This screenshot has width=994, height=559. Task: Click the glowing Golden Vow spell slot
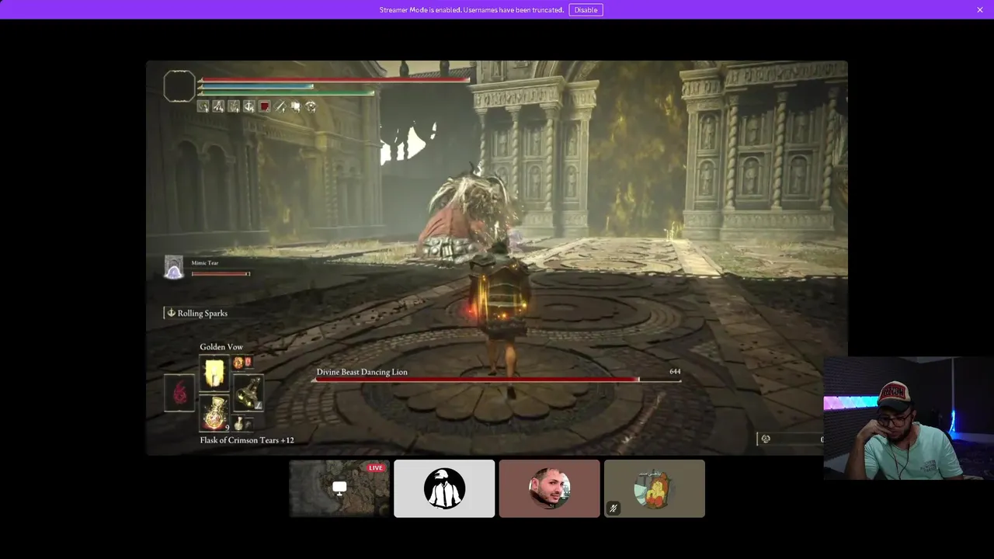214,373
